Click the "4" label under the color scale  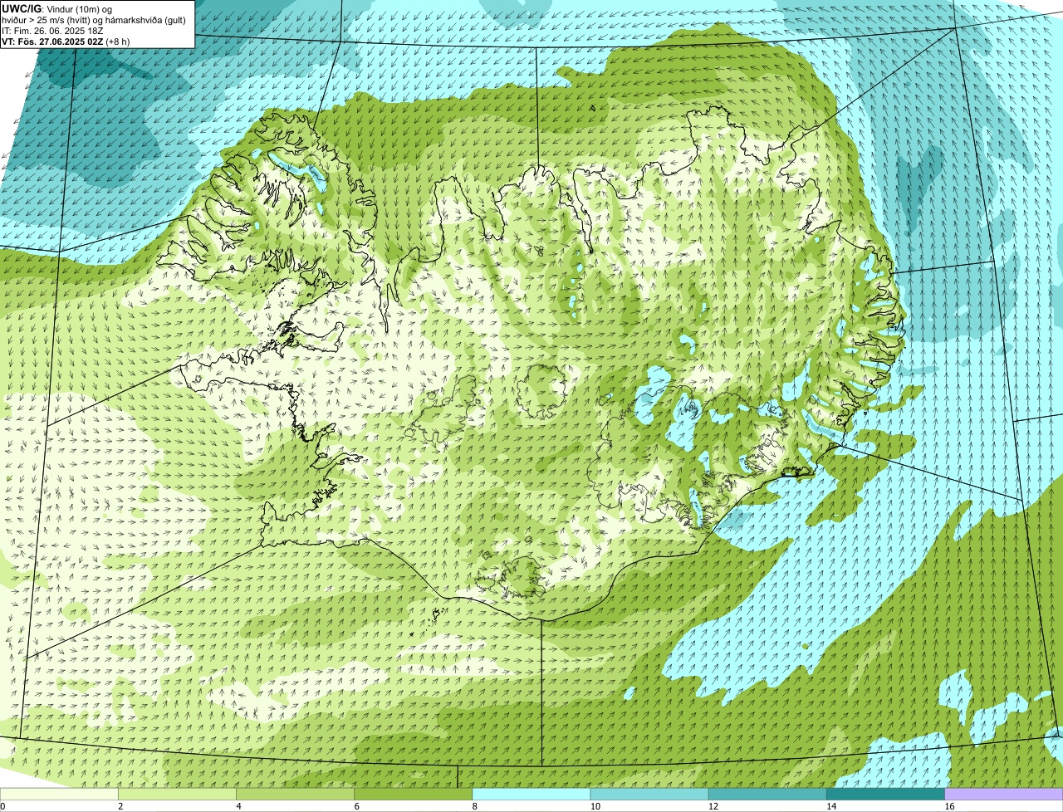click(238, 806)
